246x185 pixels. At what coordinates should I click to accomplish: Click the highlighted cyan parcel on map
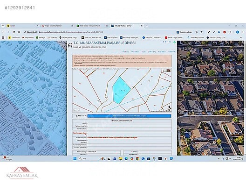pos(121,91)
